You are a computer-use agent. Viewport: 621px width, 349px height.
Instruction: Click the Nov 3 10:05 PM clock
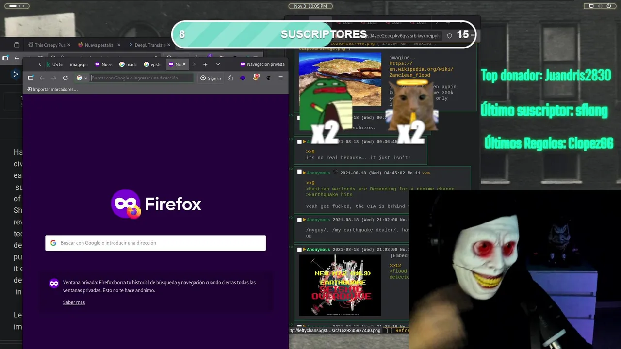[x=310, y=6]
